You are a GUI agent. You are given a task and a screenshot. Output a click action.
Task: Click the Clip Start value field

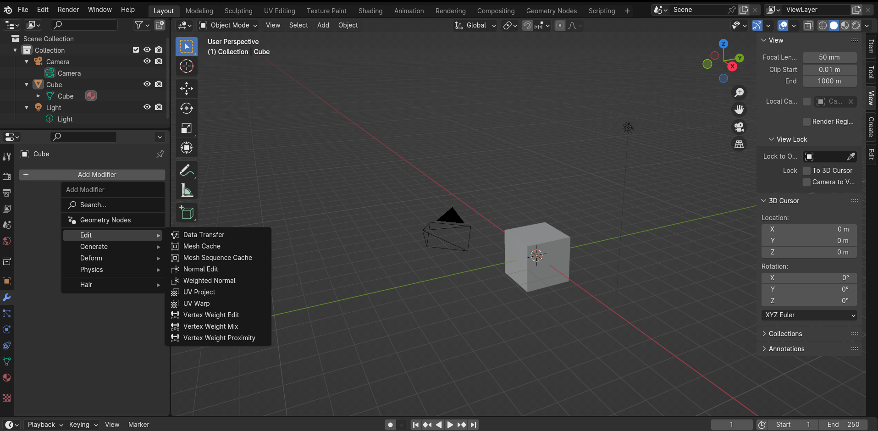[x=829, y=70]
